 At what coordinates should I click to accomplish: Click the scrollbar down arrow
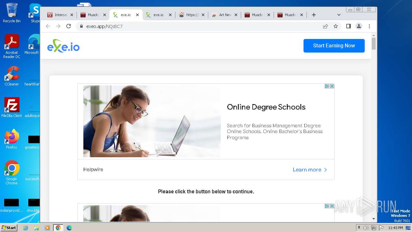coord(374,219)
